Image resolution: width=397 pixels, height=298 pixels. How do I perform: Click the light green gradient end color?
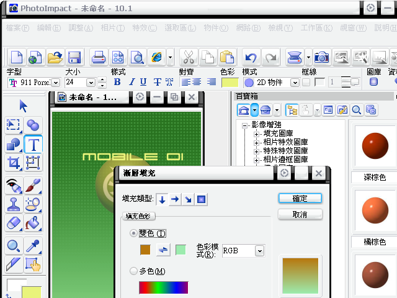click(x=181, y=250)
